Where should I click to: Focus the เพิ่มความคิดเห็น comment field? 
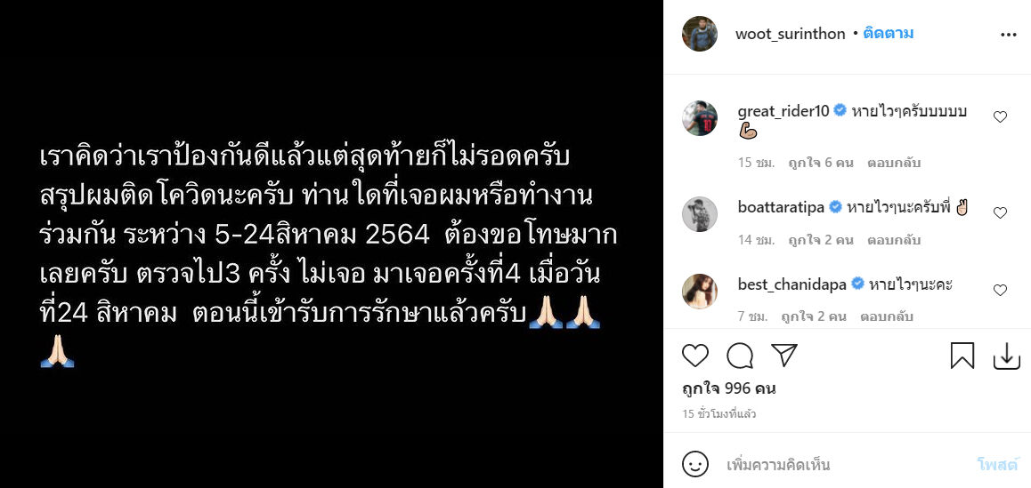(841, 465)
